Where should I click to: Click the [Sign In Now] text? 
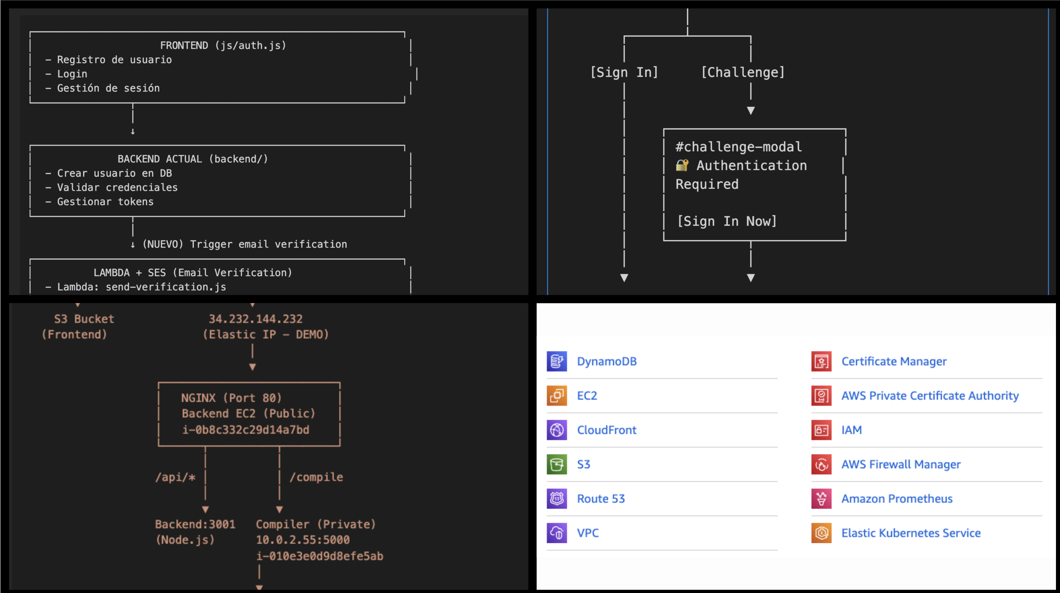[727, 221]
